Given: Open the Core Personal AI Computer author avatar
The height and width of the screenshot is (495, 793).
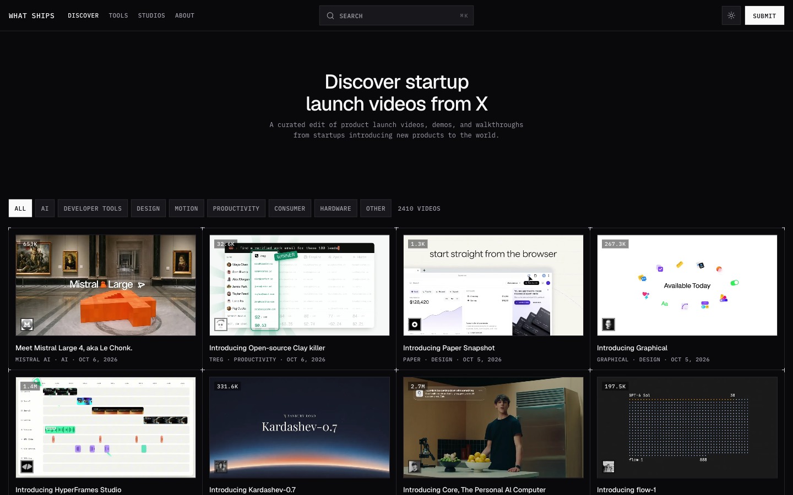Looking at the screenshot, I should 415,466.
